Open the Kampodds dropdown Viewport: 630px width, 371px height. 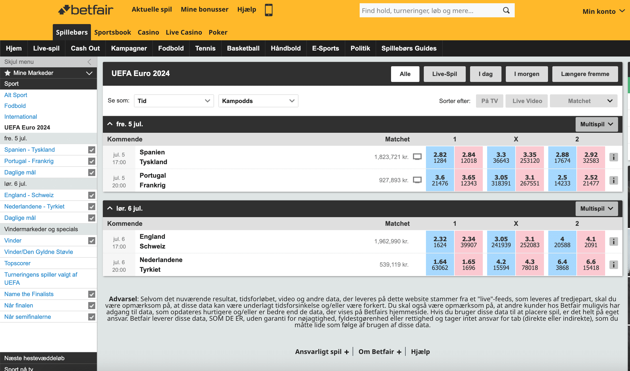pyautogui.click(x=258, y=101)
